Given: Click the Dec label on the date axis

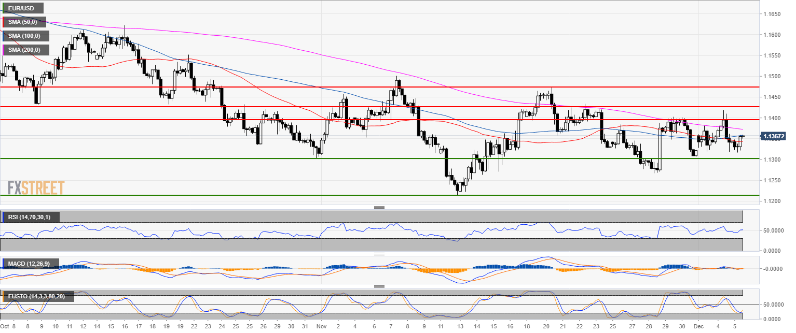Looking at the screenshot, I should [699, 327].
